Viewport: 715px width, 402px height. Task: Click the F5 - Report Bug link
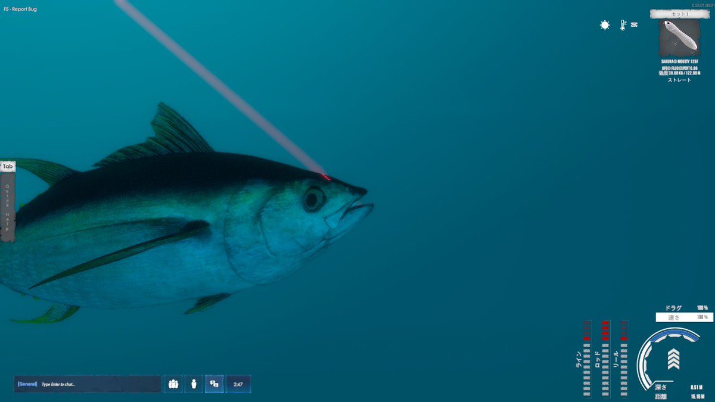(x=20, y=9)
